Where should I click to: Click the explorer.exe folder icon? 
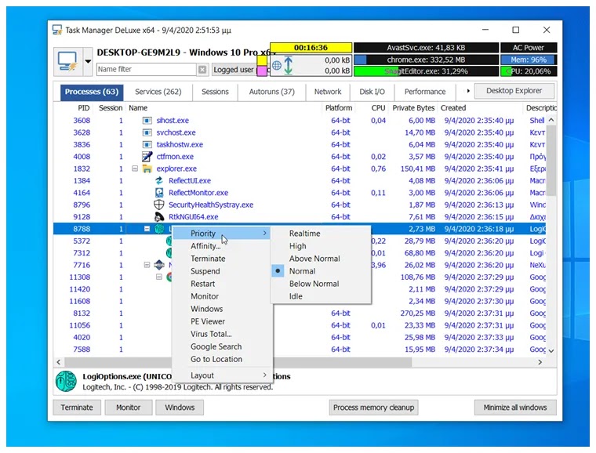point(147,169)
